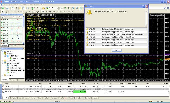Toggle the AutoTrading button
This screenshot has height=103, width=170.
click(x=52, y=8)
